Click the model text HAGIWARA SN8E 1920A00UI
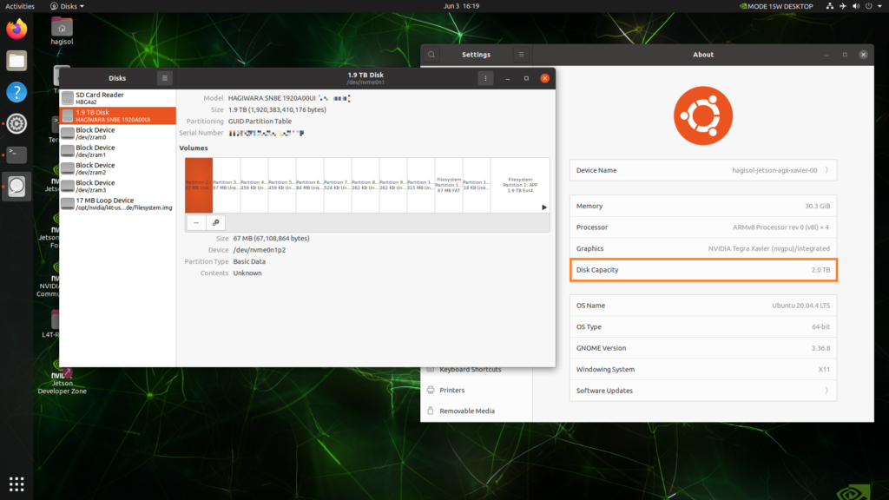The height and width of the screenshot is (500, 889). pos(272,98)
